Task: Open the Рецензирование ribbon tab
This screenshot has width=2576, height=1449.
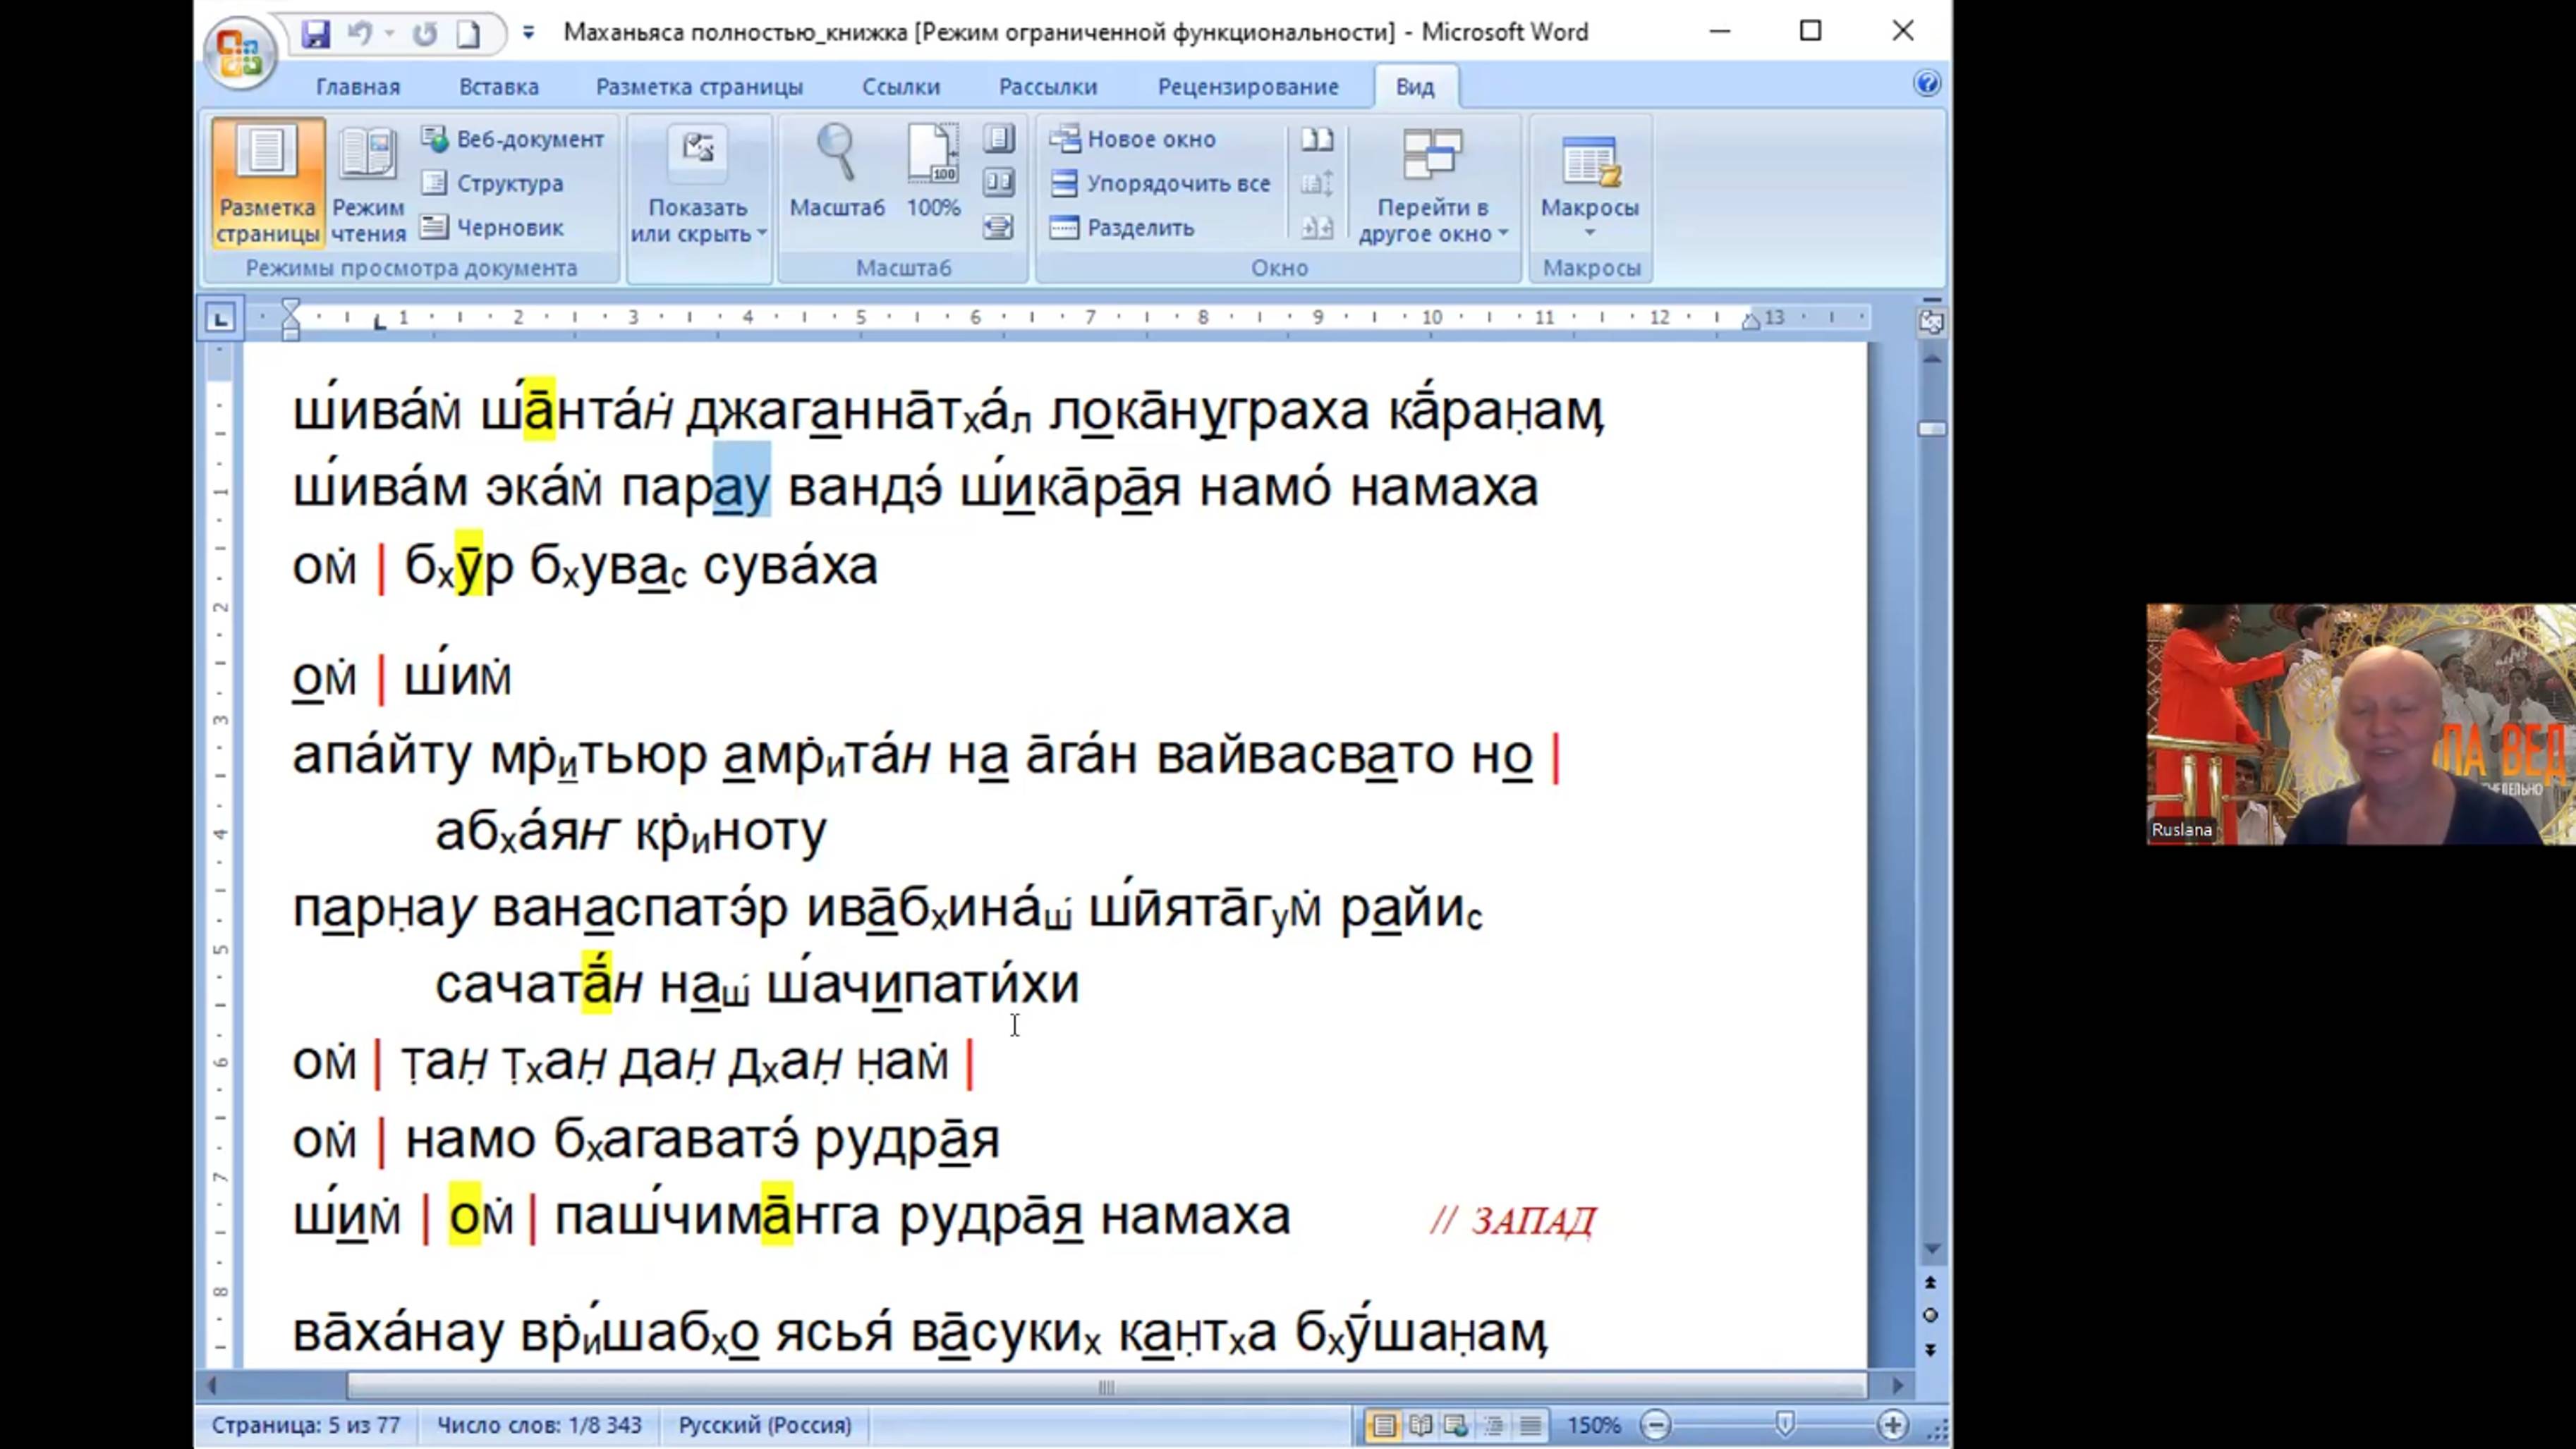Action: pyautogui.click(x=1247, y=87)
